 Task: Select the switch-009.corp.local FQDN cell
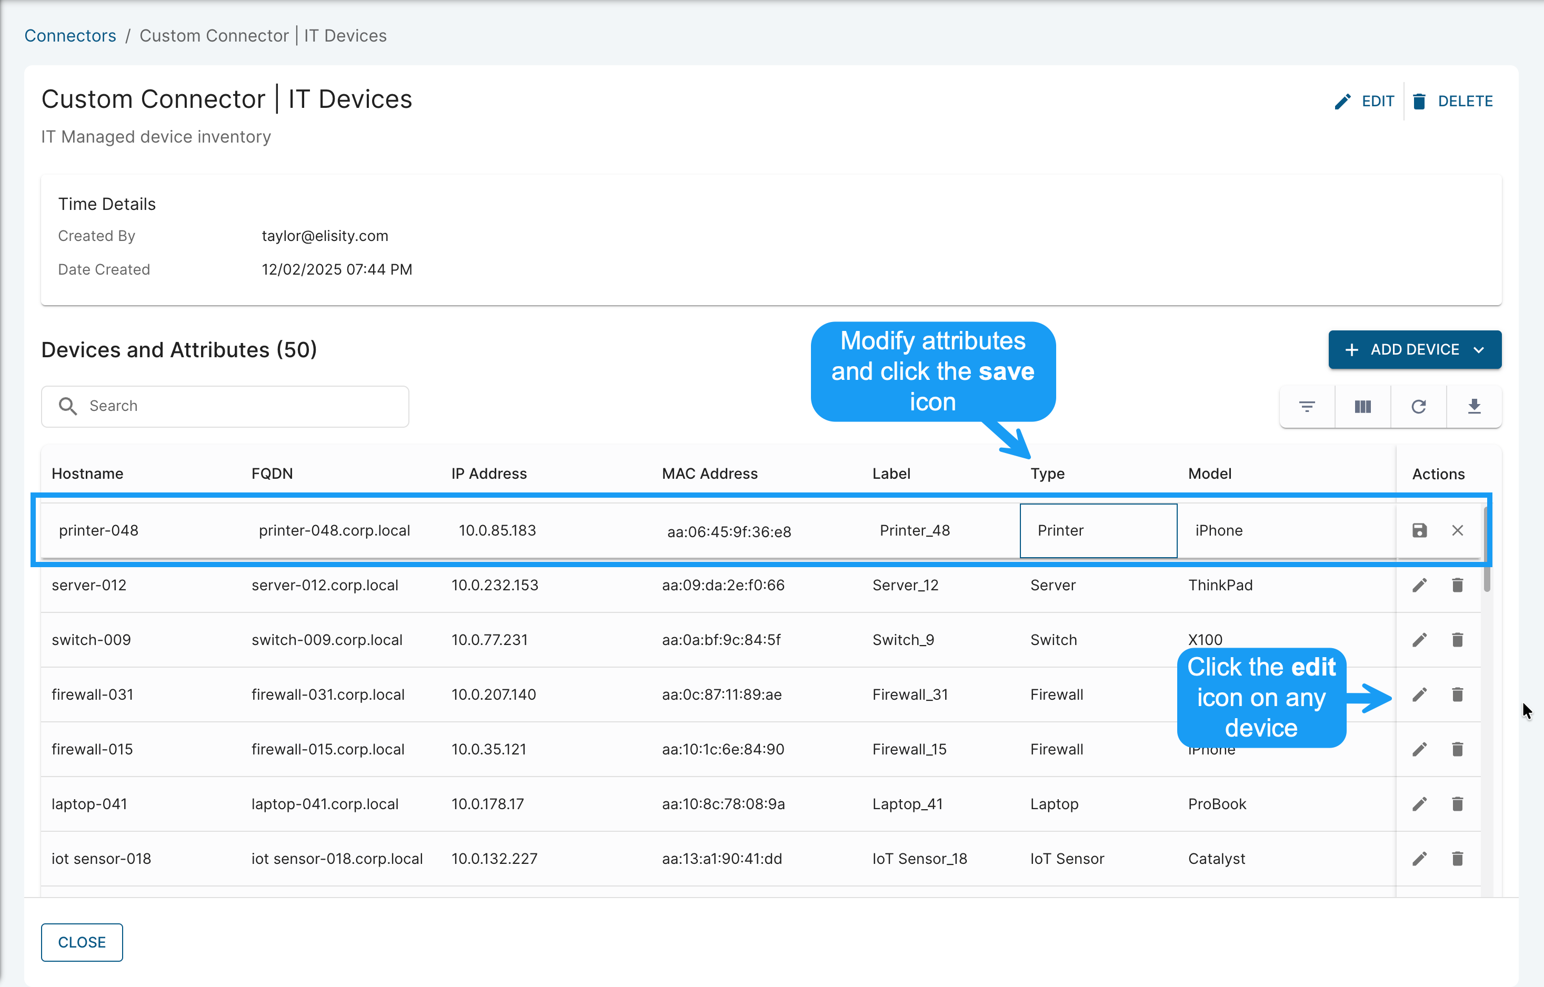click(x=327, y=640)
